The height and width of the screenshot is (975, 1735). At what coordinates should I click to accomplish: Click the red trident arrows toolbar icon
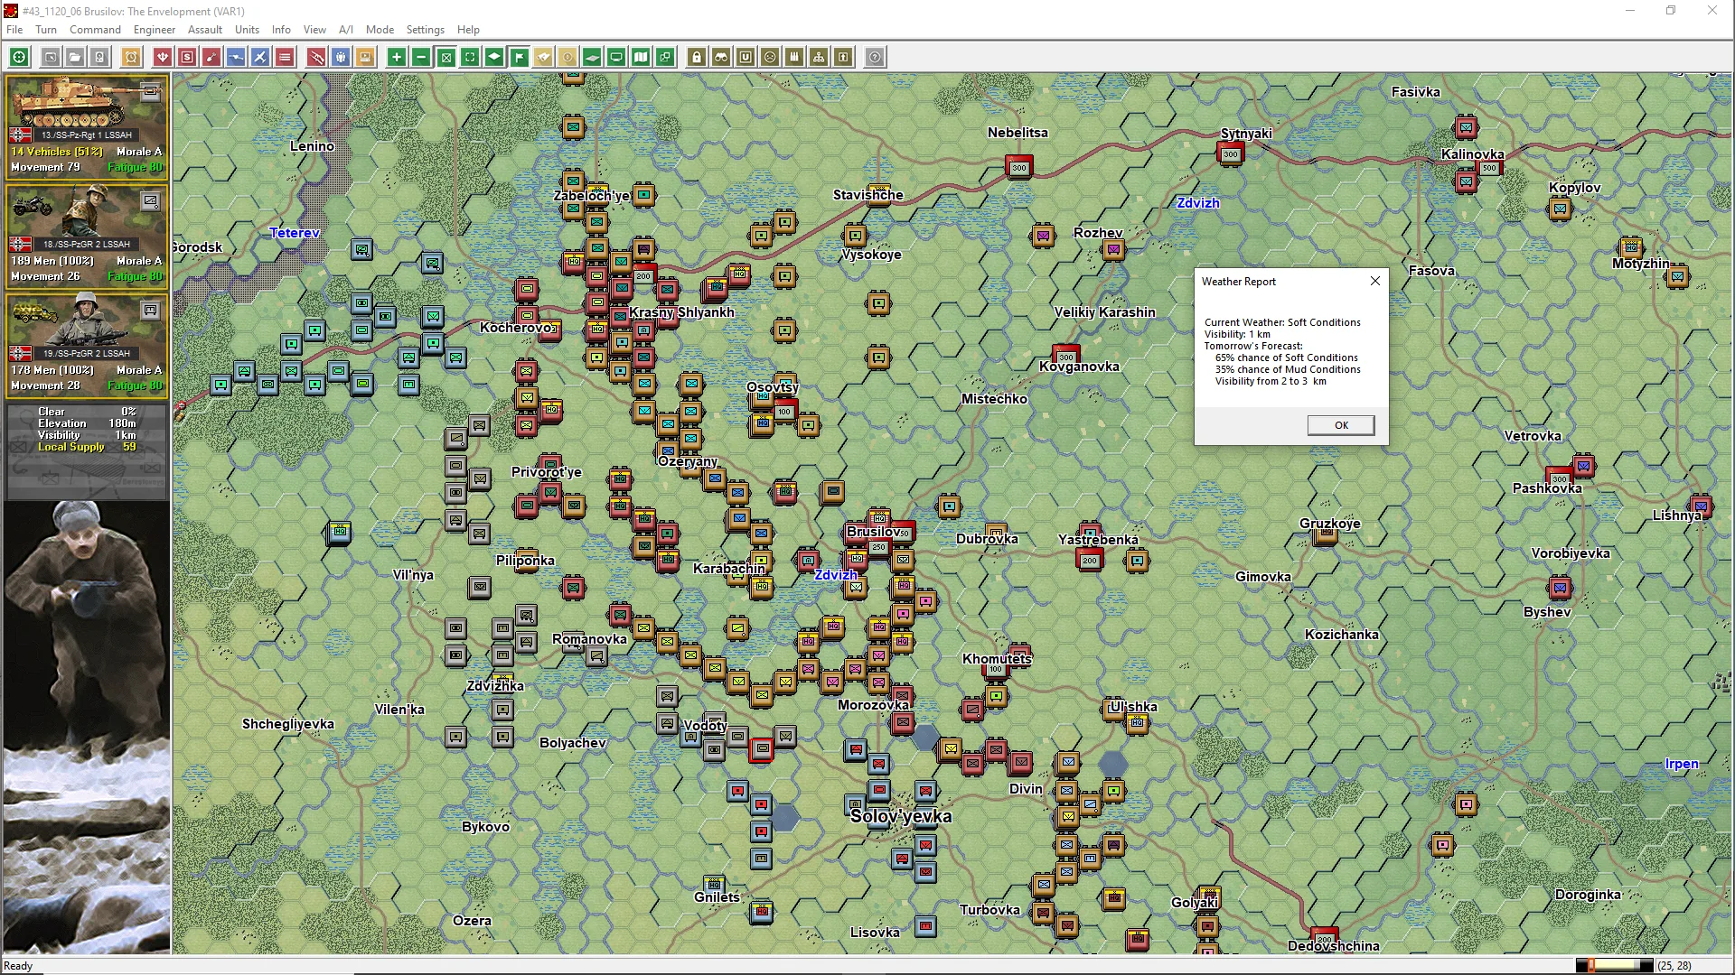[163, 57]
